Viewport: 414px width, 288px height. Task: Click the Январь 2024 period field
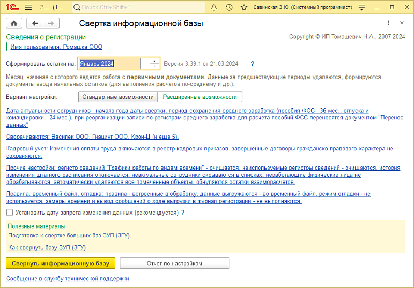click(x=109, y=64)
